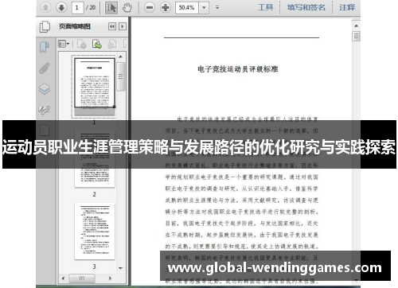Viewport: 398px width, 288px height.
Task: Open the Bookmarks sidebar panel
Action: (45, 47)
